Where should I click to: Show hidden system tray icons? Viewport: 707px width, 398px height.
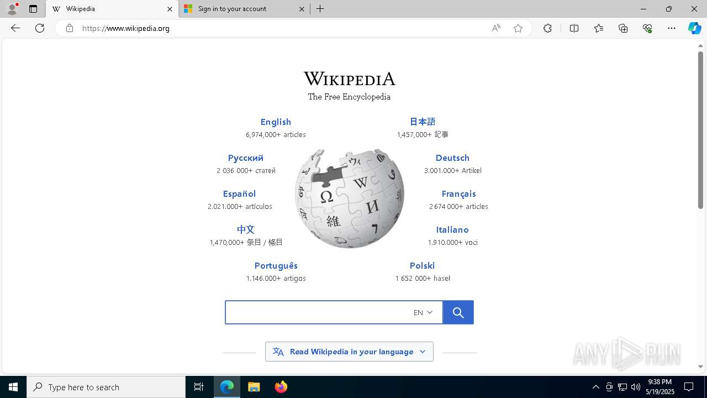point(595,387)
